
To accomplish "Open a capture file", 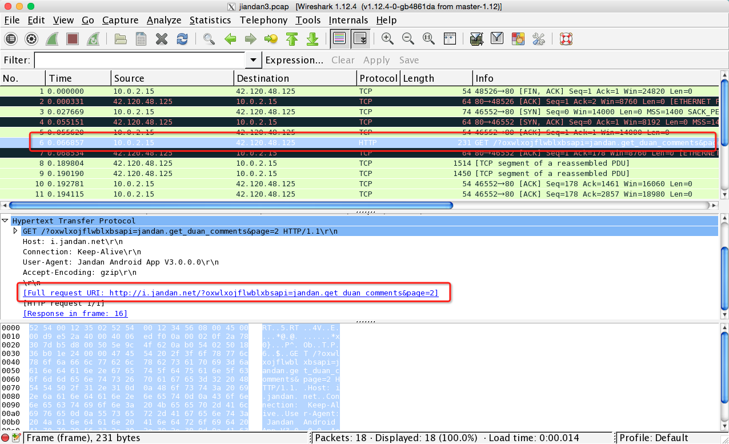I will coord(121,39).
